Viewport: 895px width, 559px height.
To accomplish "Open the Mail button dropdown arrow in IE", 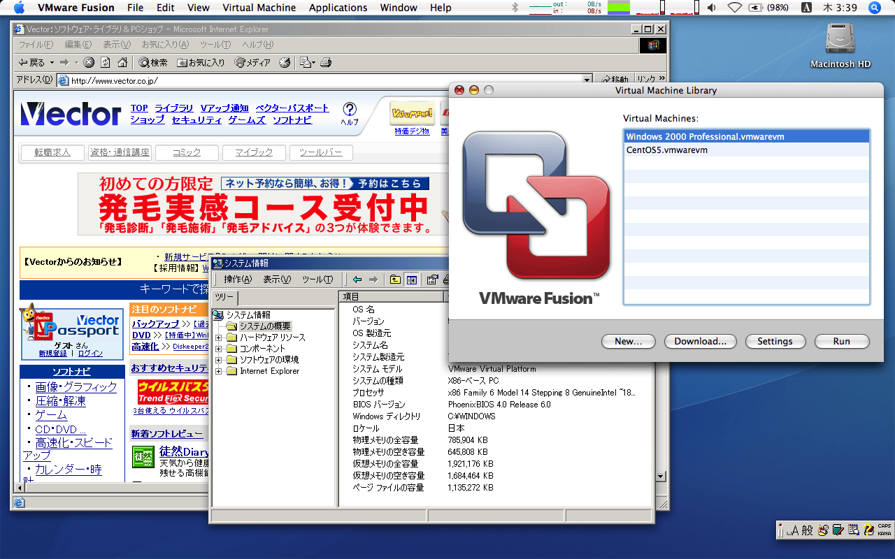I will pyautogui.click(x=314, y=63).
